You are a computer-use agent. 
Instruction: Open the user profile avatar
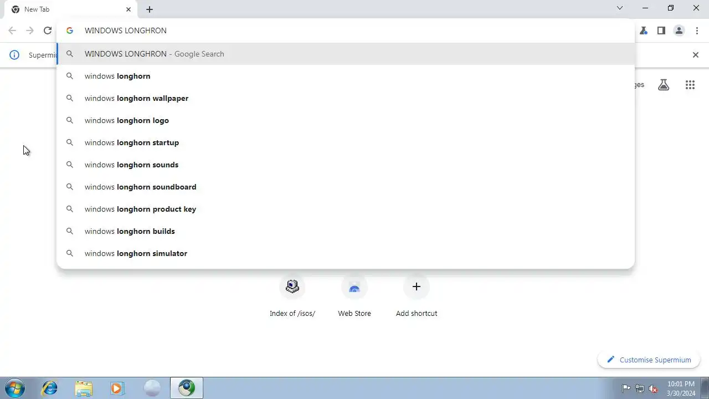[679, 30]
